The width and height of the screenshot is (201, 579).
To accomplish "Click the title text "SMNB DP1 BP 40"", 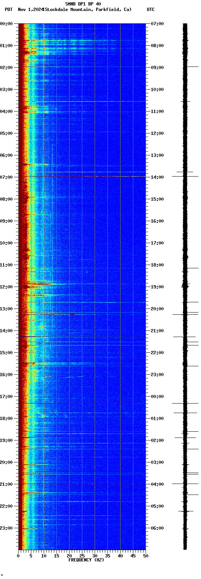I will [x=83, y=4].
